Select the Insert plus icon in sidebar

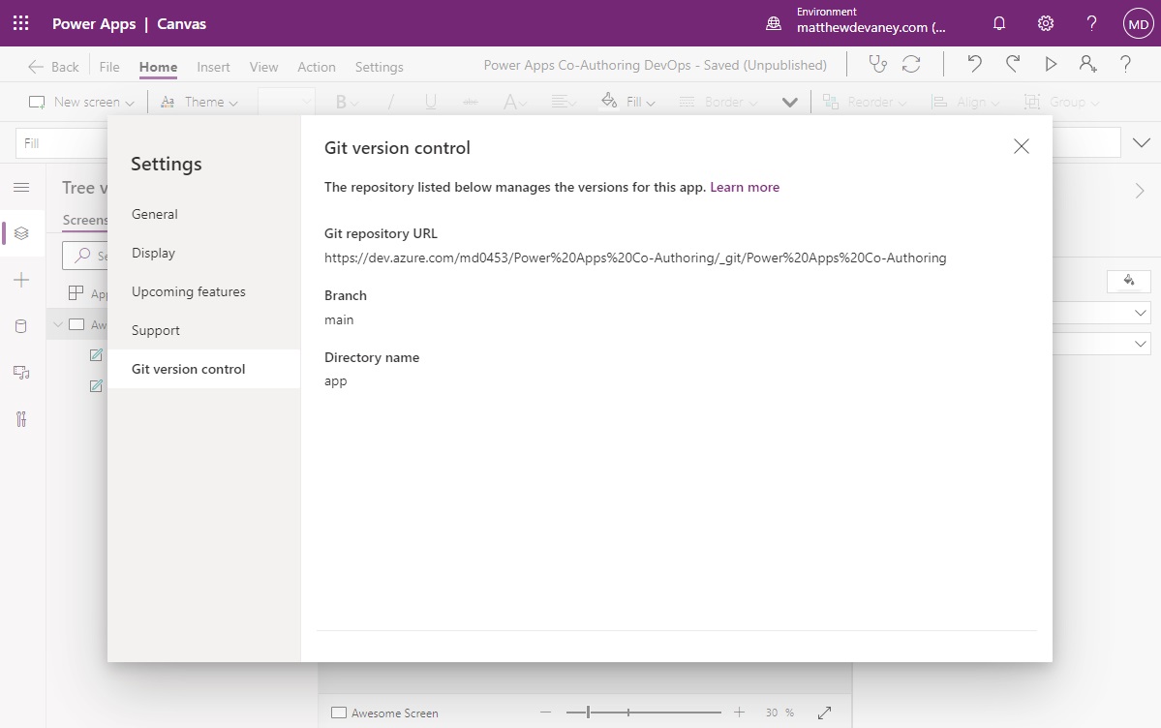[x=21, y=280]
